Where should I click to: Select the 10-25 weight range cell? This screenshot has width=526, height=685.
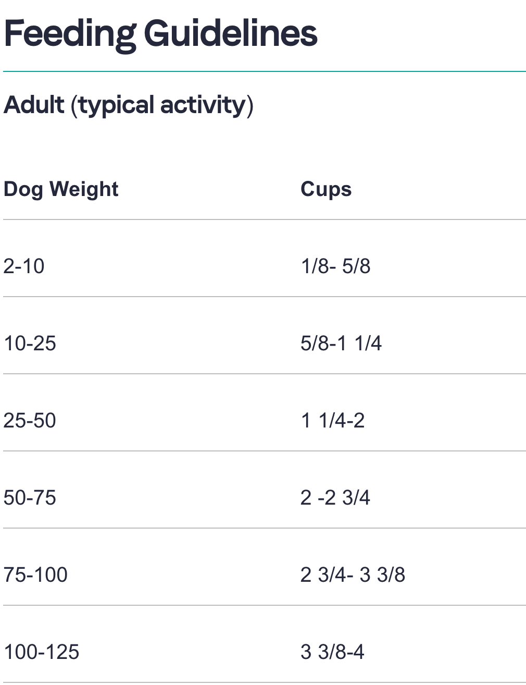point(30,344)
